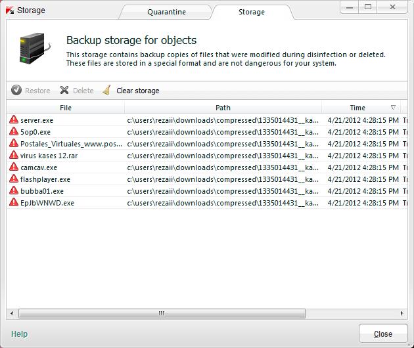414x348 pixels.
Task: Select the Storage tab
Action: [x=252, y=12]
